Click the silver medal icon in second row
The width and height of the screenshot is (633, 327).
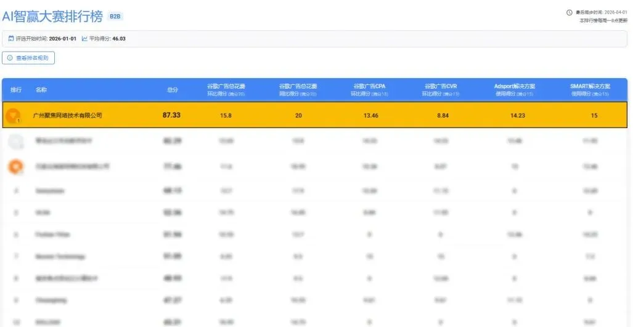coord(16,141)
